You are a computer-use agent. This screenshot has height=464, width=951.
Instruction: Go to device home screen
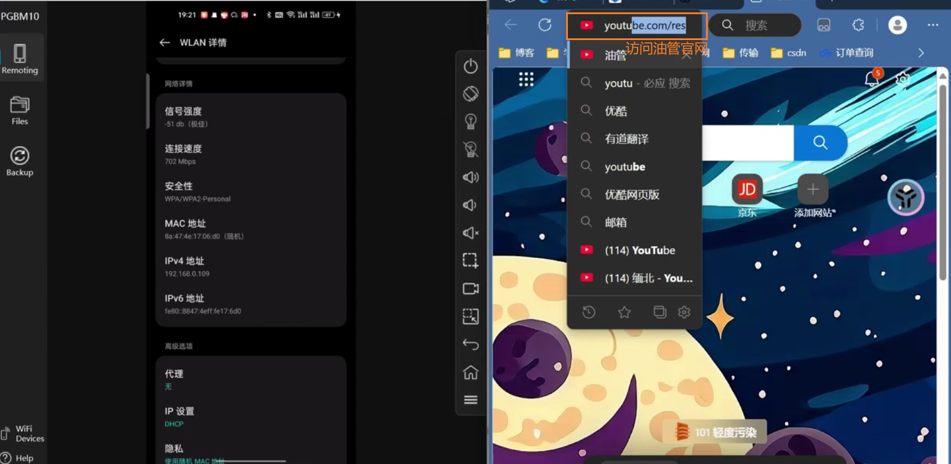click(470, 372)
